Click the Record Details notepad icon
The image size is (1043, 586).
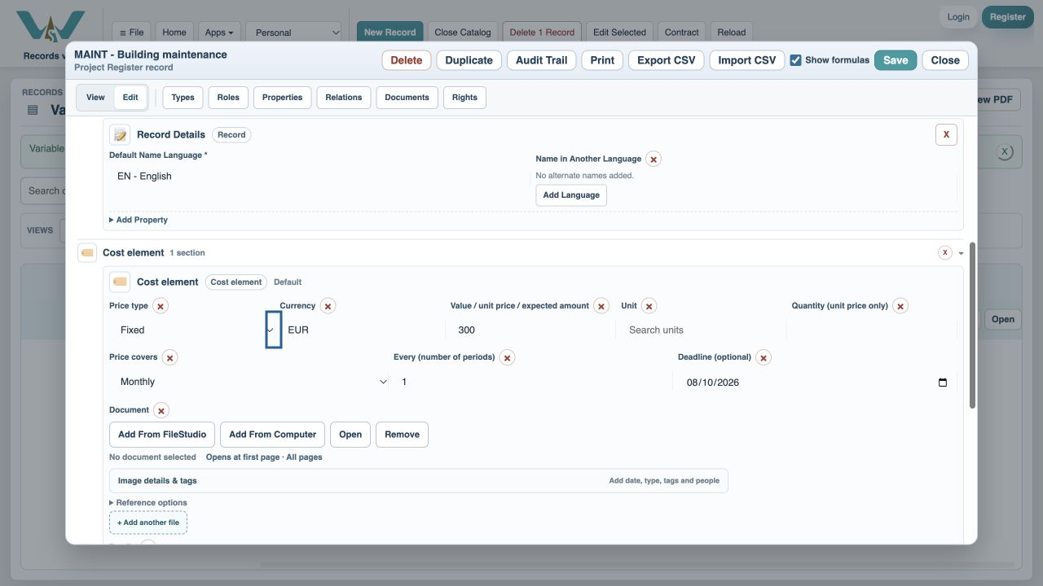pyautogui.click(x=120, y=134)
